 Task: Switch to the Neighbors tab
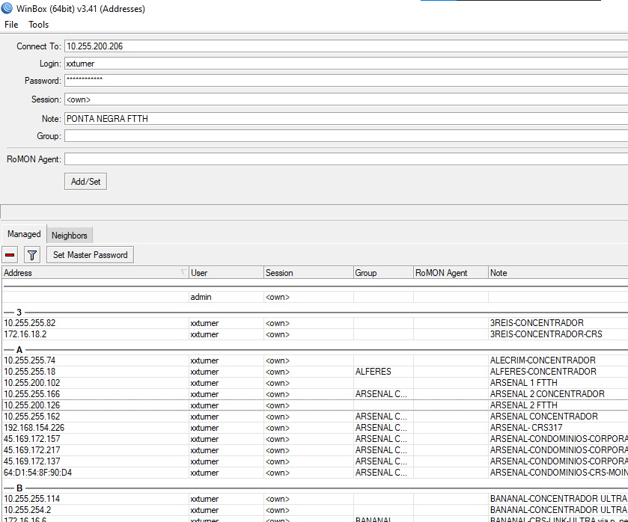point(70,236)
